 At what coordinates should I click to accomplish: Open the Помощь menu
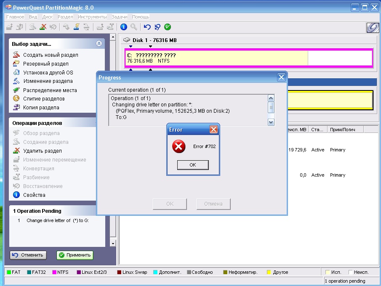coord(141,17)
